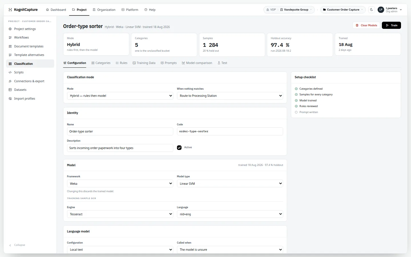Click the Model trained checklist item
This screenshot has height=257, width=411.
tap(305, 101)
